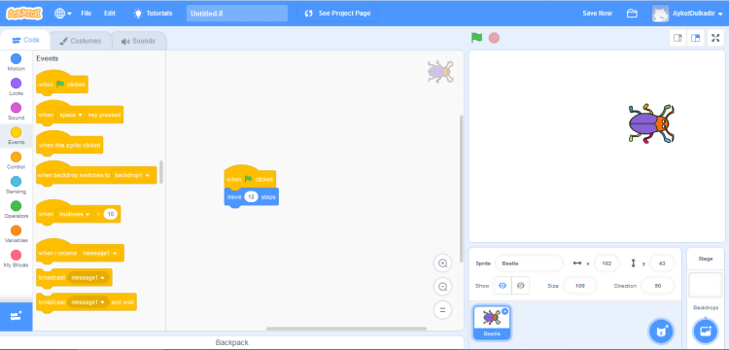Switch to small stage layout
Screen dimensions: 729x350
click(677, 38)
